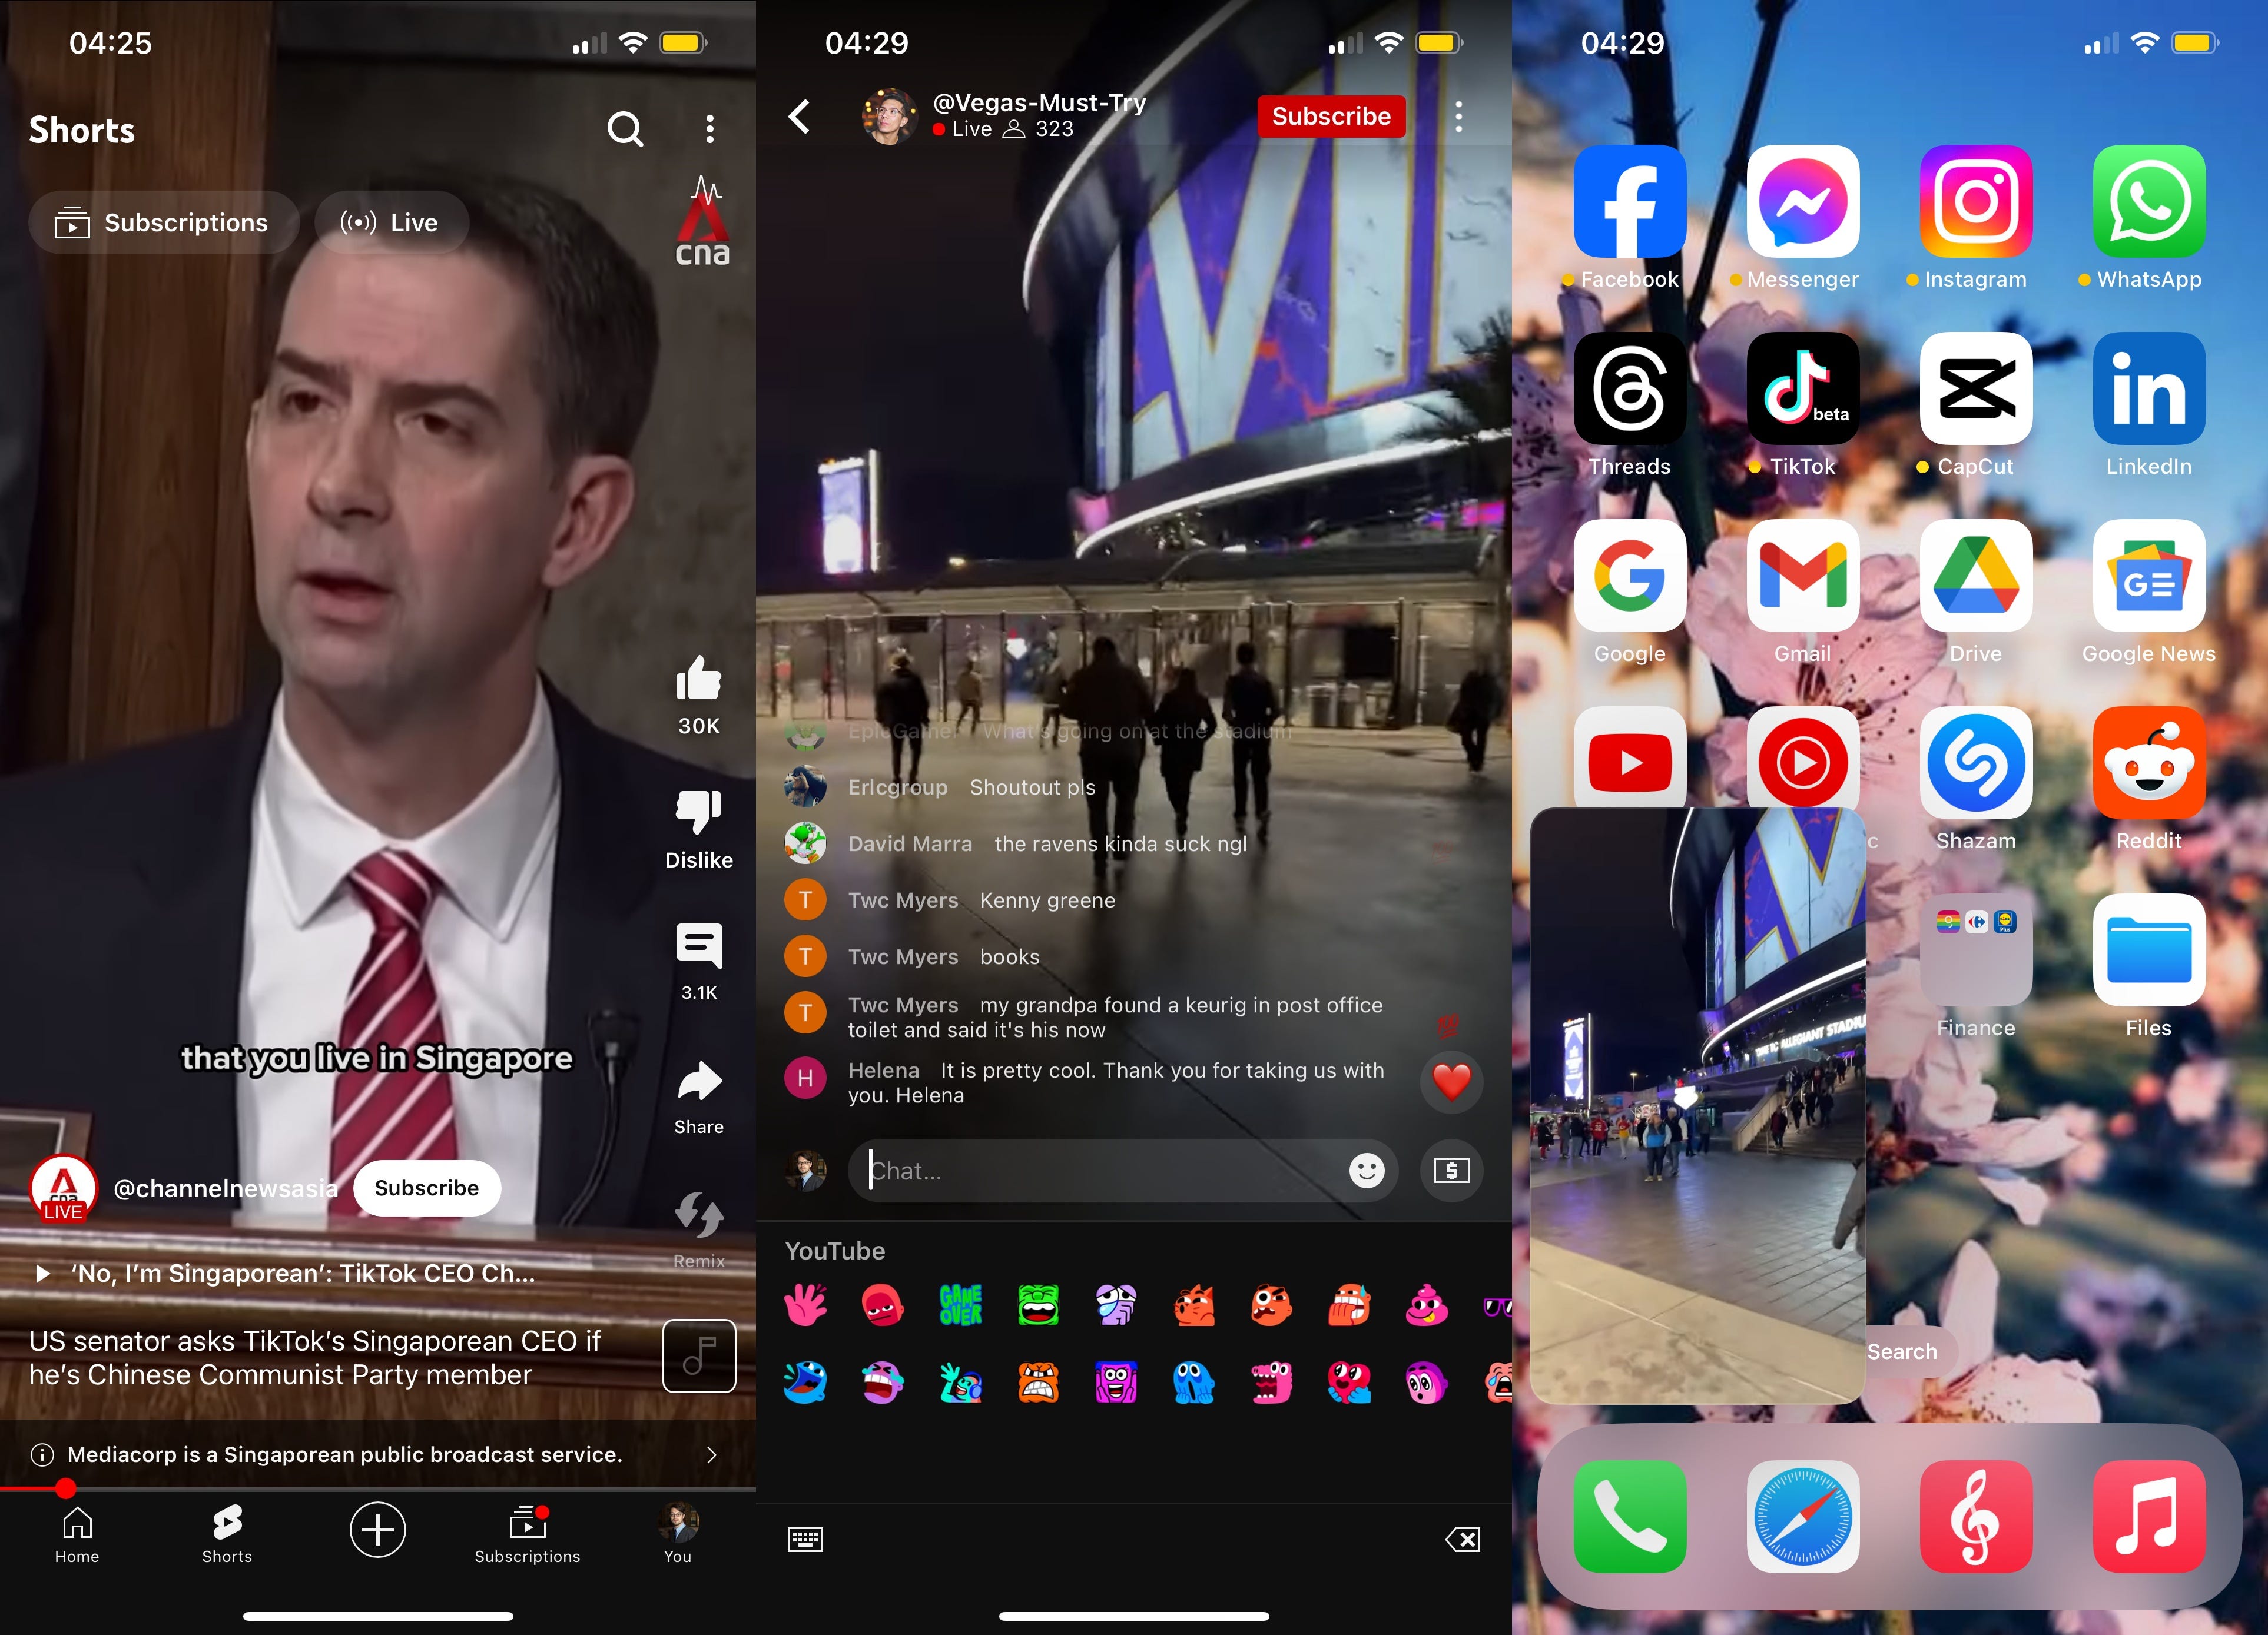Launch Facebook from home screen
2268x1635 pixels.
point(1630,202)
